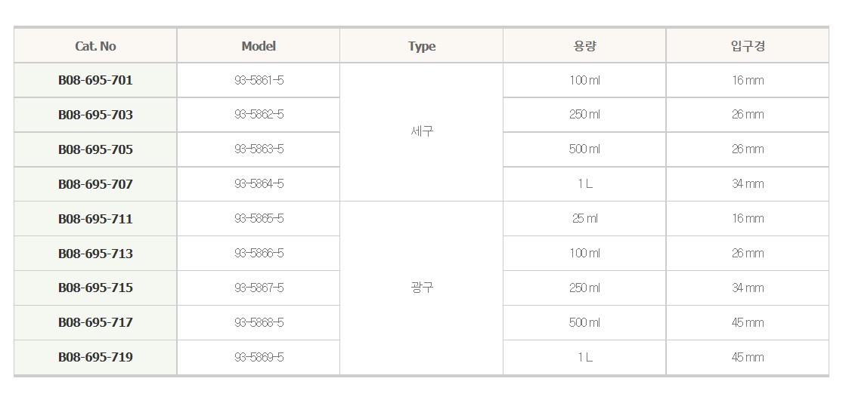The width and height of the screenshot is (852, 400).
Task: Click the Cat. No column header
Action: [x=95, y=46]
